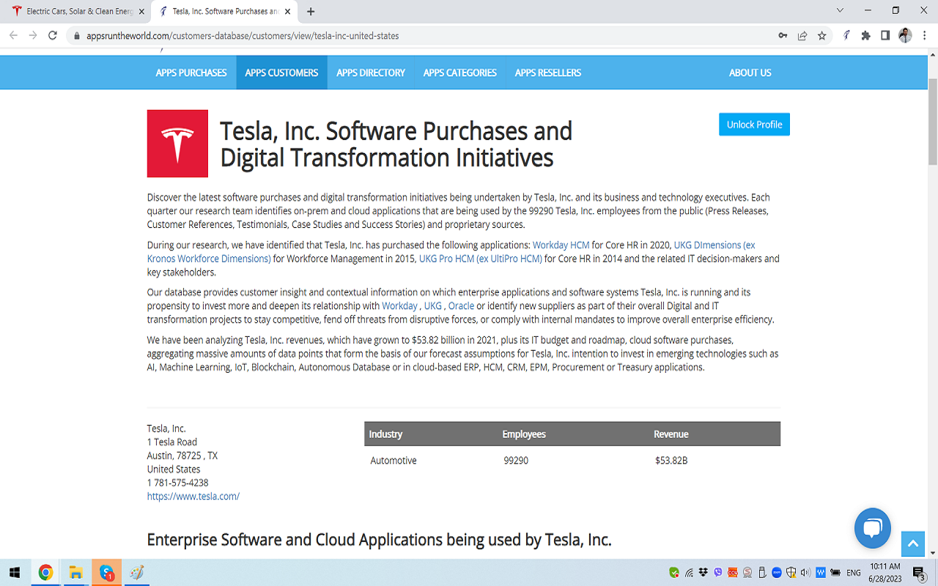The image size is (938, 586).
Task: Click the Unlock Profile button
Action: tap(754, 125)
